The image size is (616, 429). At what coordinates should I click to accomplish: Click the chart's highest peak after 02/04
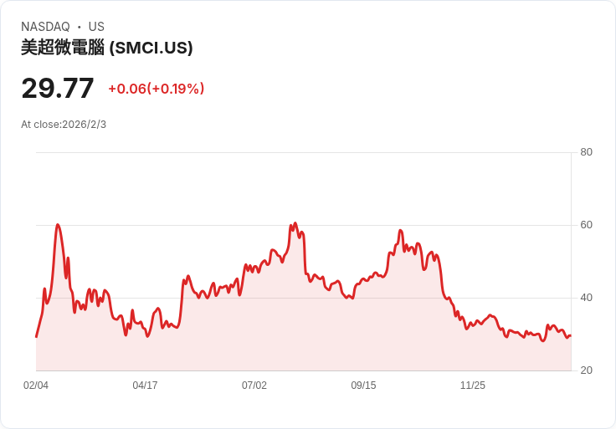tap(58, 225)
